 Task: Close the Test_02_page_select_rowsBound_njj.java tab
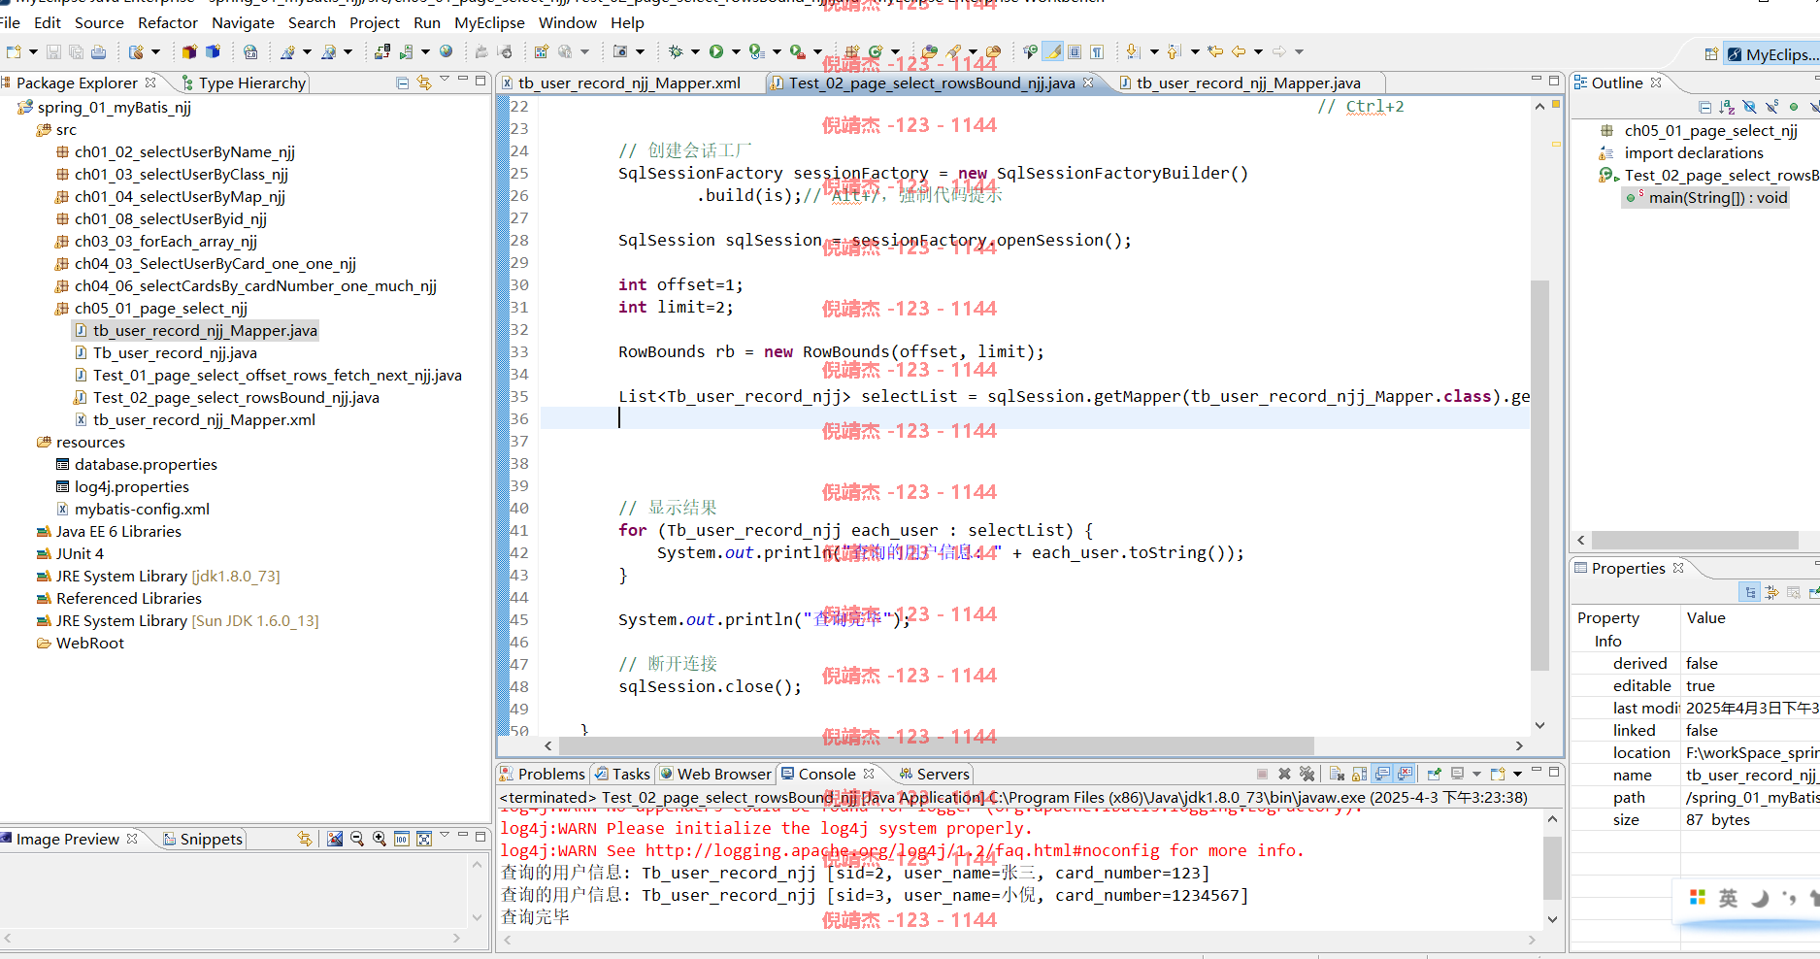[1088, 83]
